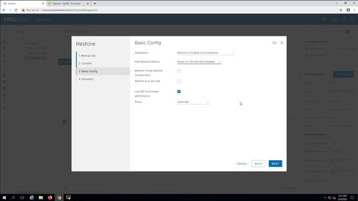Reload the current page
The height and width of the screenshot is (201, 358).
tap(16, 10)
